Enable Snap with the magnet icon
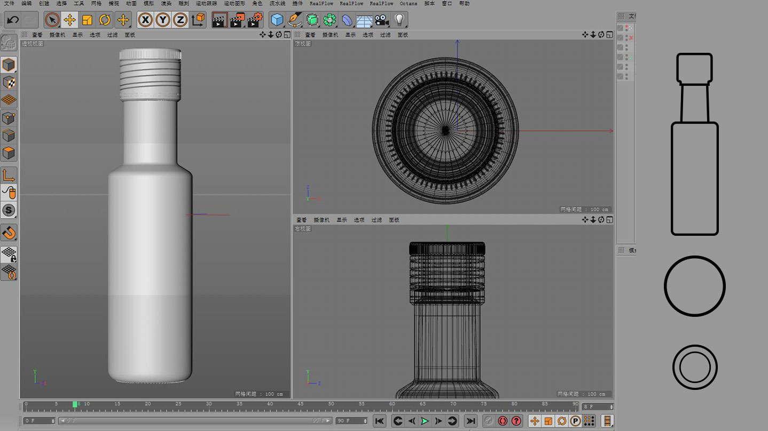 (9, 233)
